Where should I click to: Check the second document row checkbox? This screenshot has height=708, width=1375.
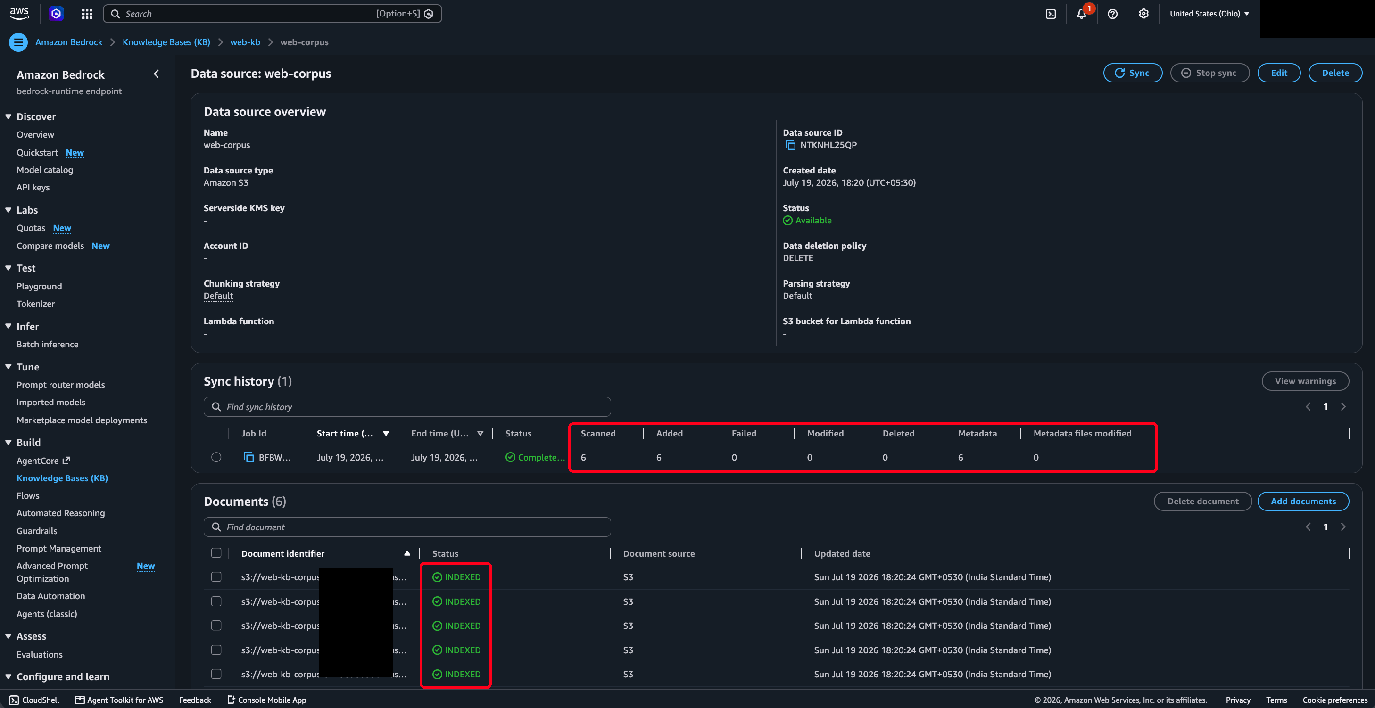[216, 601]
